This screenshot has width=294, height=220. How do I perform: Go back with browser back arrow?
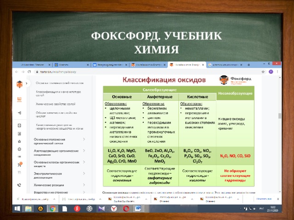coord(17,72)
